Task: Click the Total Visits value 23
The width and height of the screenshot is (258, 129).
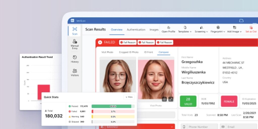Action: click(196, 115)
